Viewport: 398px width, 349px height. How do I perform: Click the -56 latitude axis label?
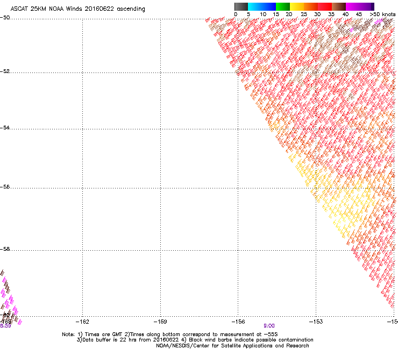5,187
